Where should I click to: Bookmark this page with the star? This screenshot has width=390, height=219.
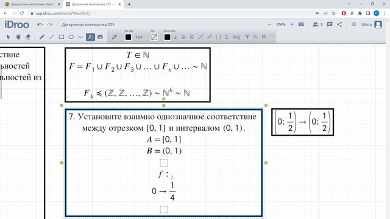point(333,13)
